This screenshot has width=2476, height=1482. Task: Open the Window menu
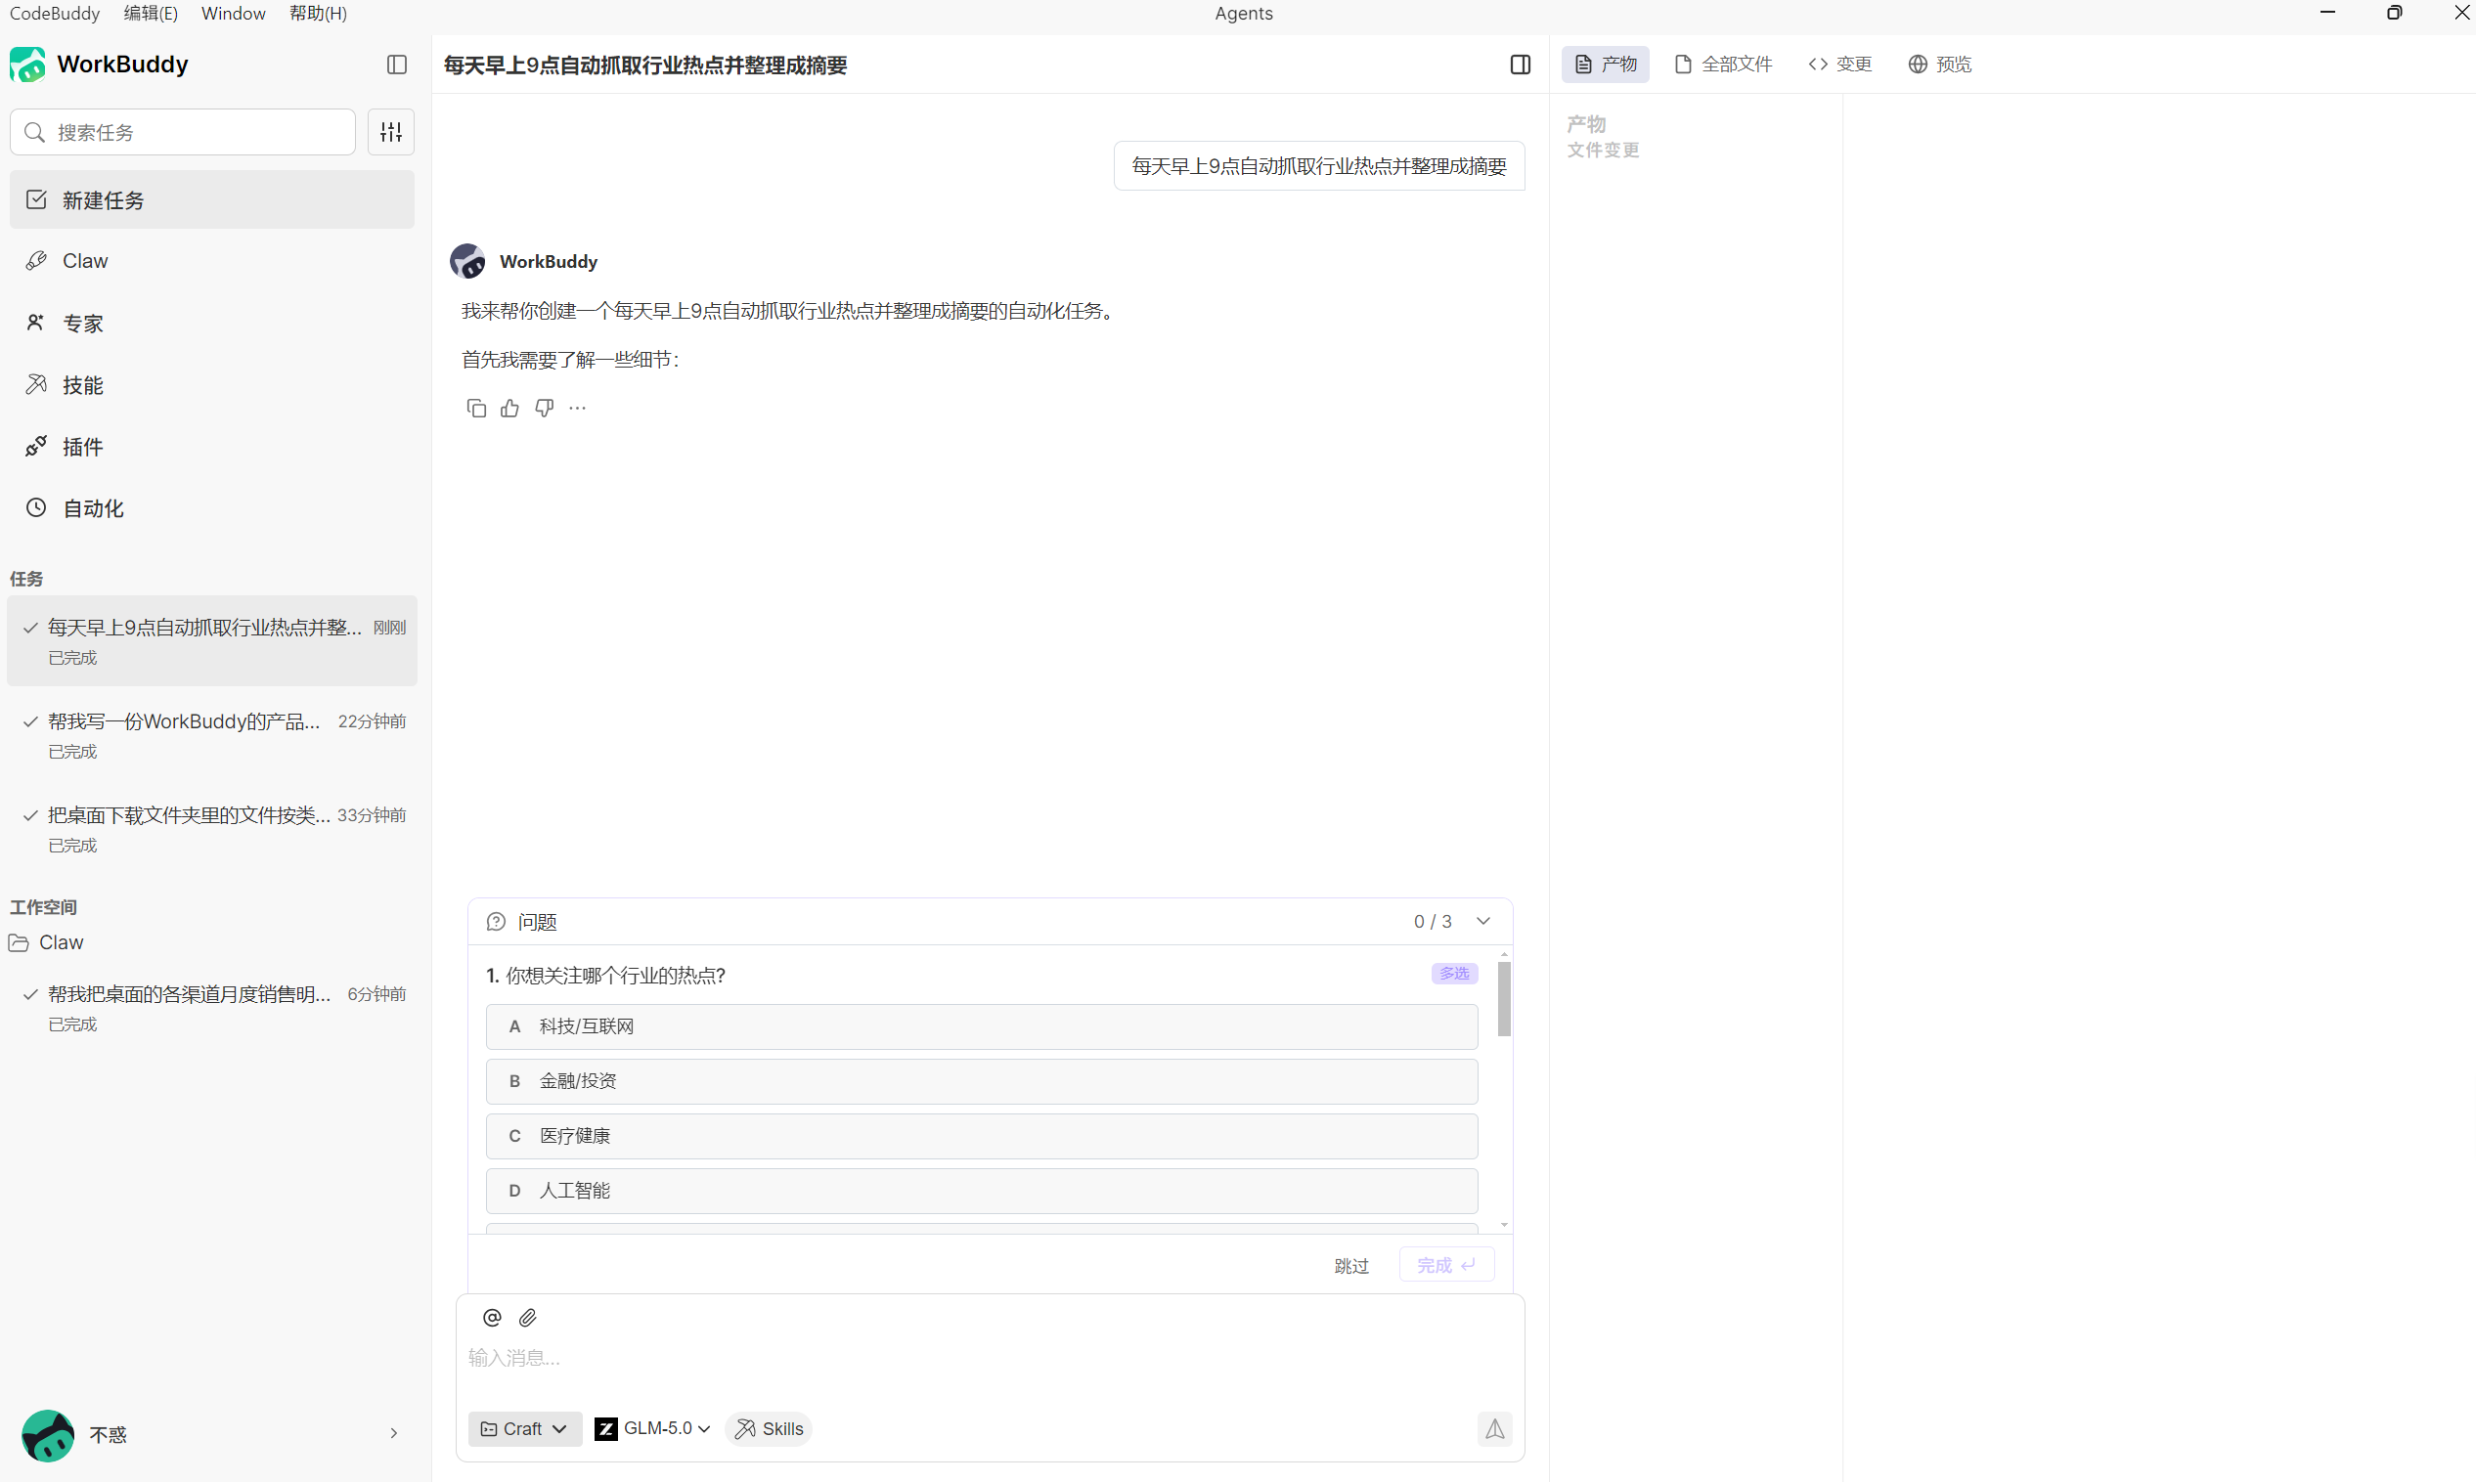pyautogui.click(x=233, y=13)
